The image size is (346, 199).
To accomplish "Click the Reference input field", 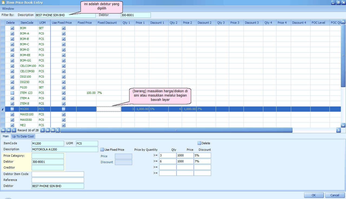I will [58, 180].
